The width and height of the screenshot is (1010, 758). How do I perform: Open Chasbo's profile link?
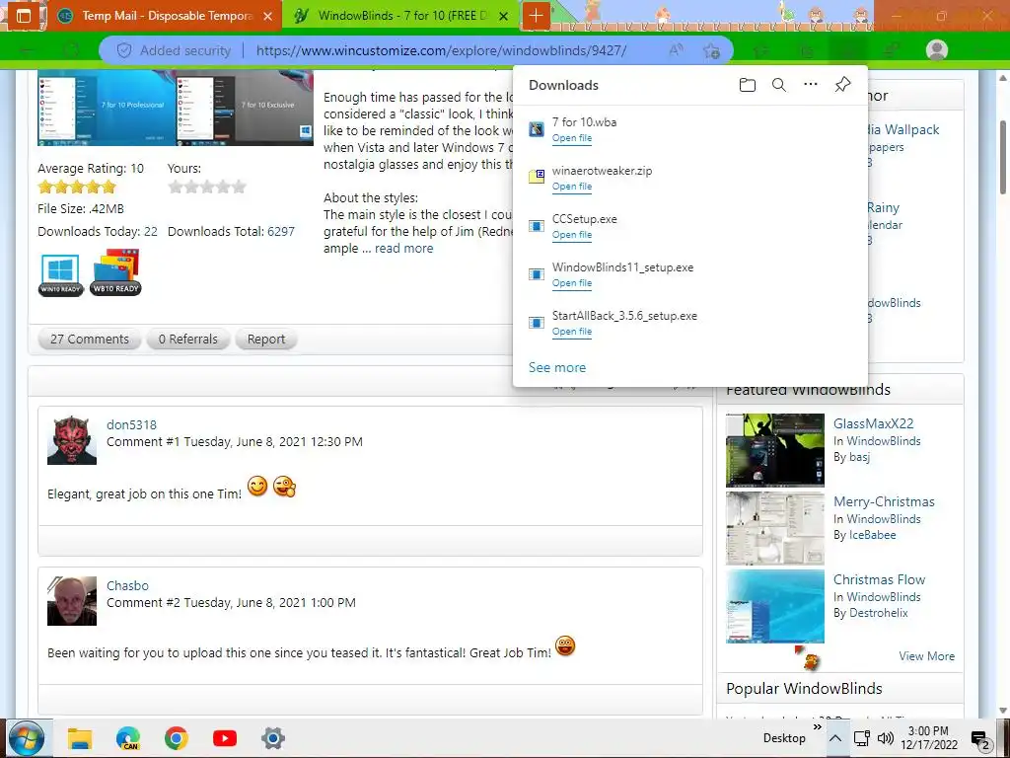127,586
